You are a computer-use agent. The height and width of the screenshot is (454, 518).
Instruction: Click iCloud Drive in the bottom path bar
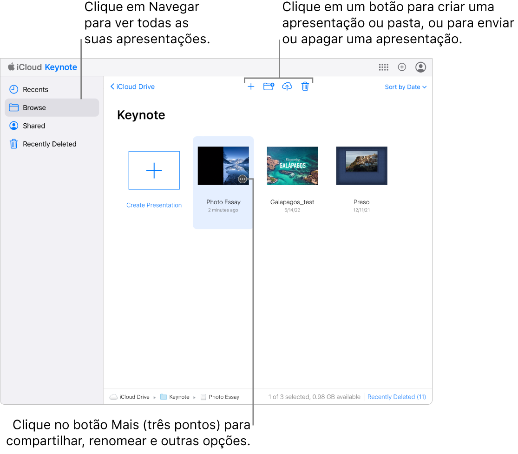point(130,397)
